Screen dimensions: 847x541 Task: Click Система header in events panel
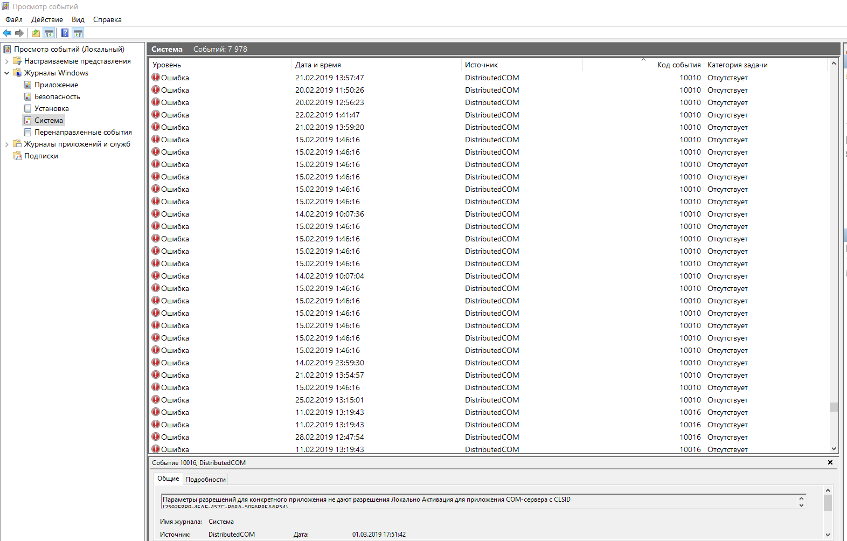point(166,49)
